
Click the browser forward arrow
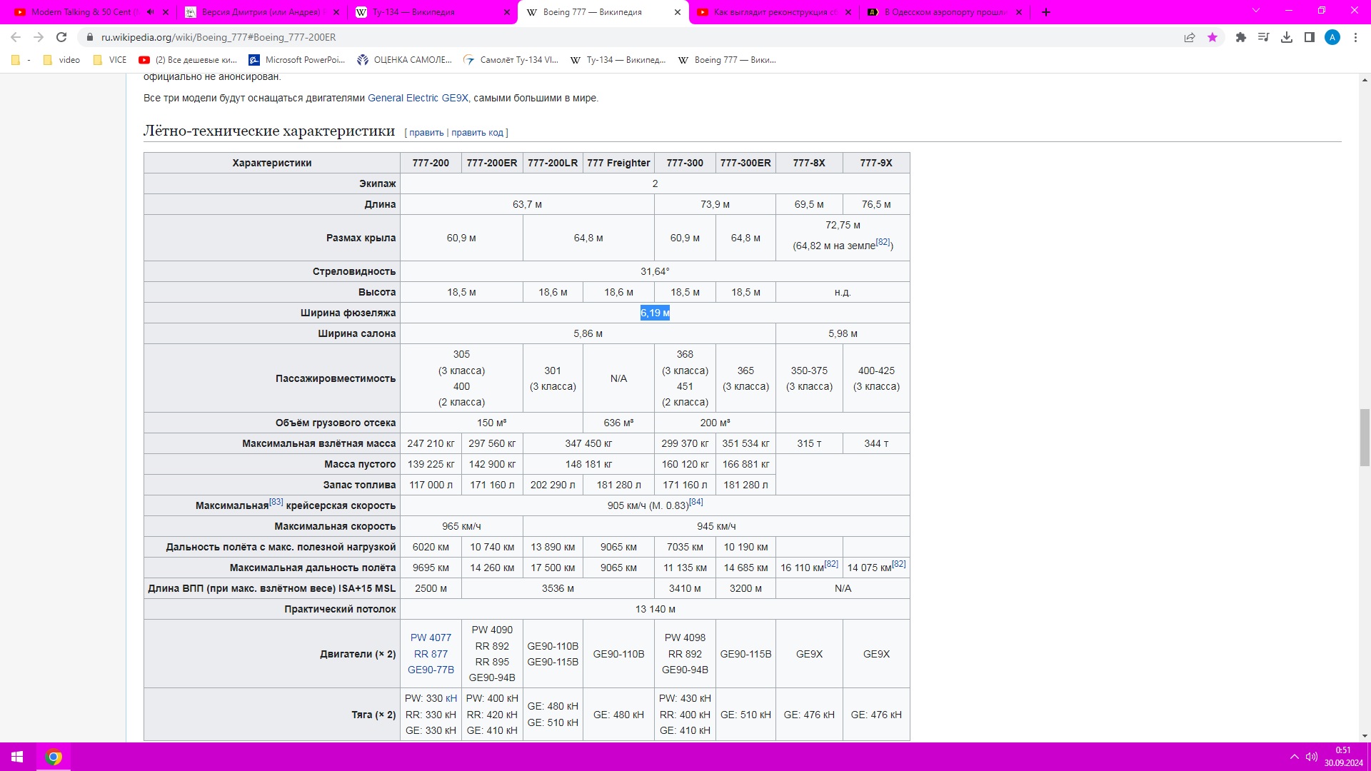point(39,37)
